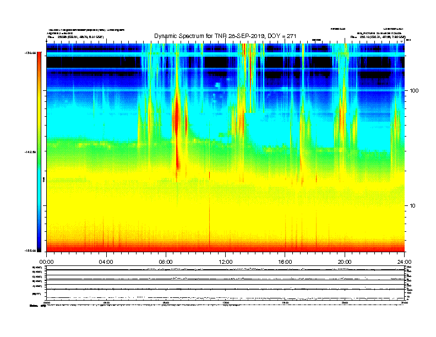Click the -142.50 color scale label

tap(30, 152)
